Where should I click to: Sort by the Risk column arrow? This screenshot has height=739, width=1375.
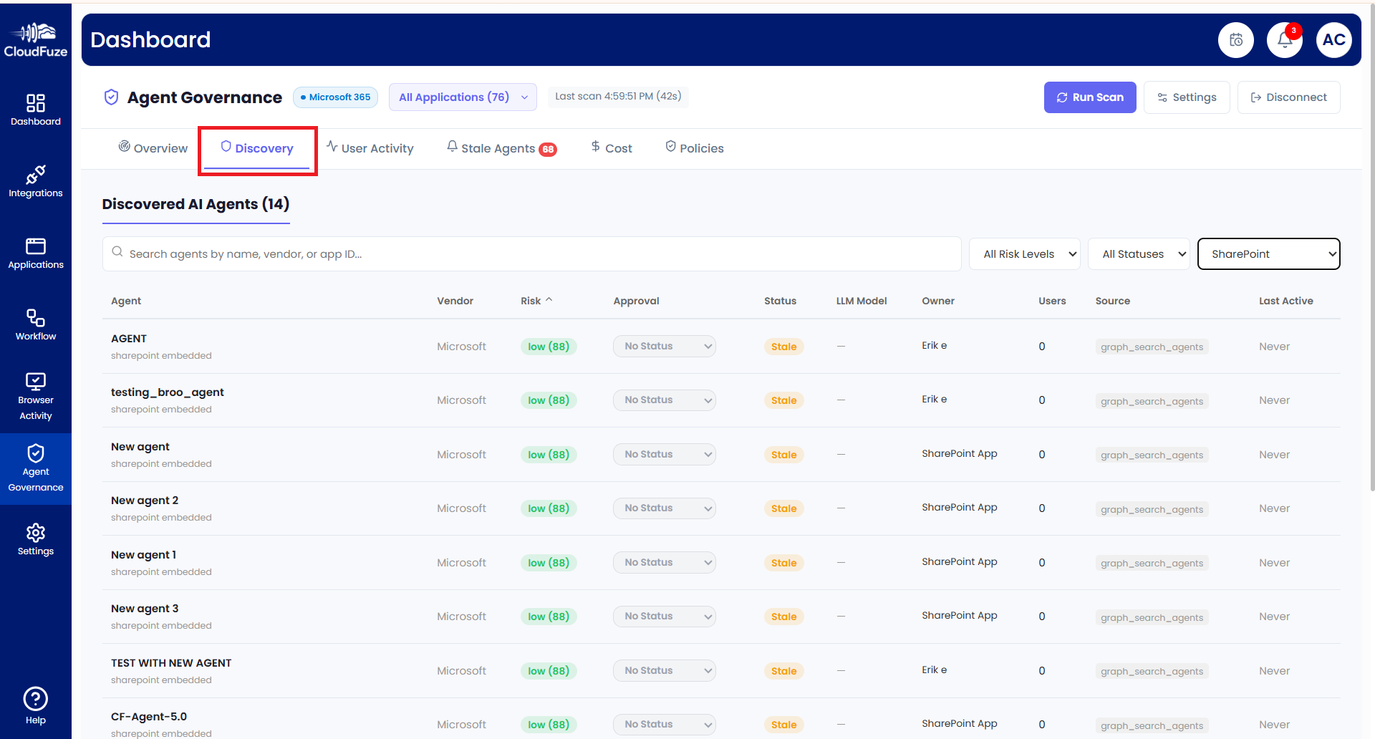click(x=549, y=300)
